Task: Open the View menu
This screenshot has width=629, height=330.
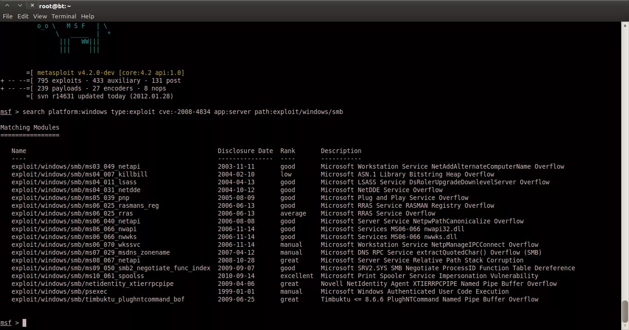Action: click(x=40, y=16)
